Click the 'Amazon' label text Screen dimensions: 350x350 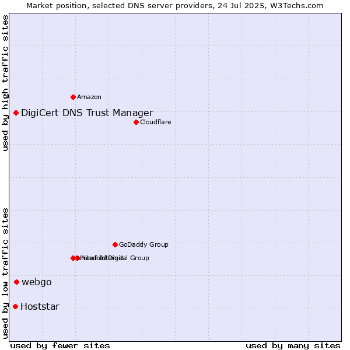pos(89,97)
